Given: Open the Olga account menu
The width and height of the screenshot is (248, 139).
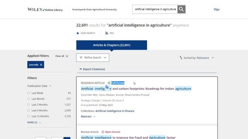Looking at the screenshot, I should 216,9.
